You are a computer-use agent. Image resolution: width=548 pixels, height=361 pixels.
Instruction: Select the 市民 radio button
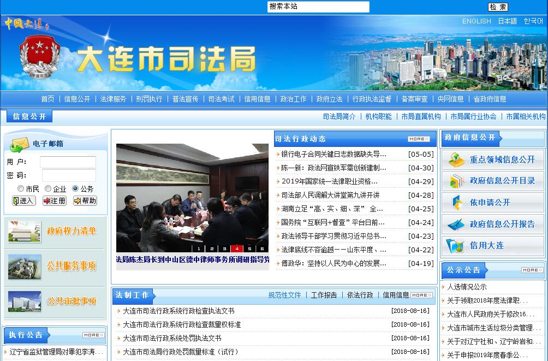tap(21, 188)
